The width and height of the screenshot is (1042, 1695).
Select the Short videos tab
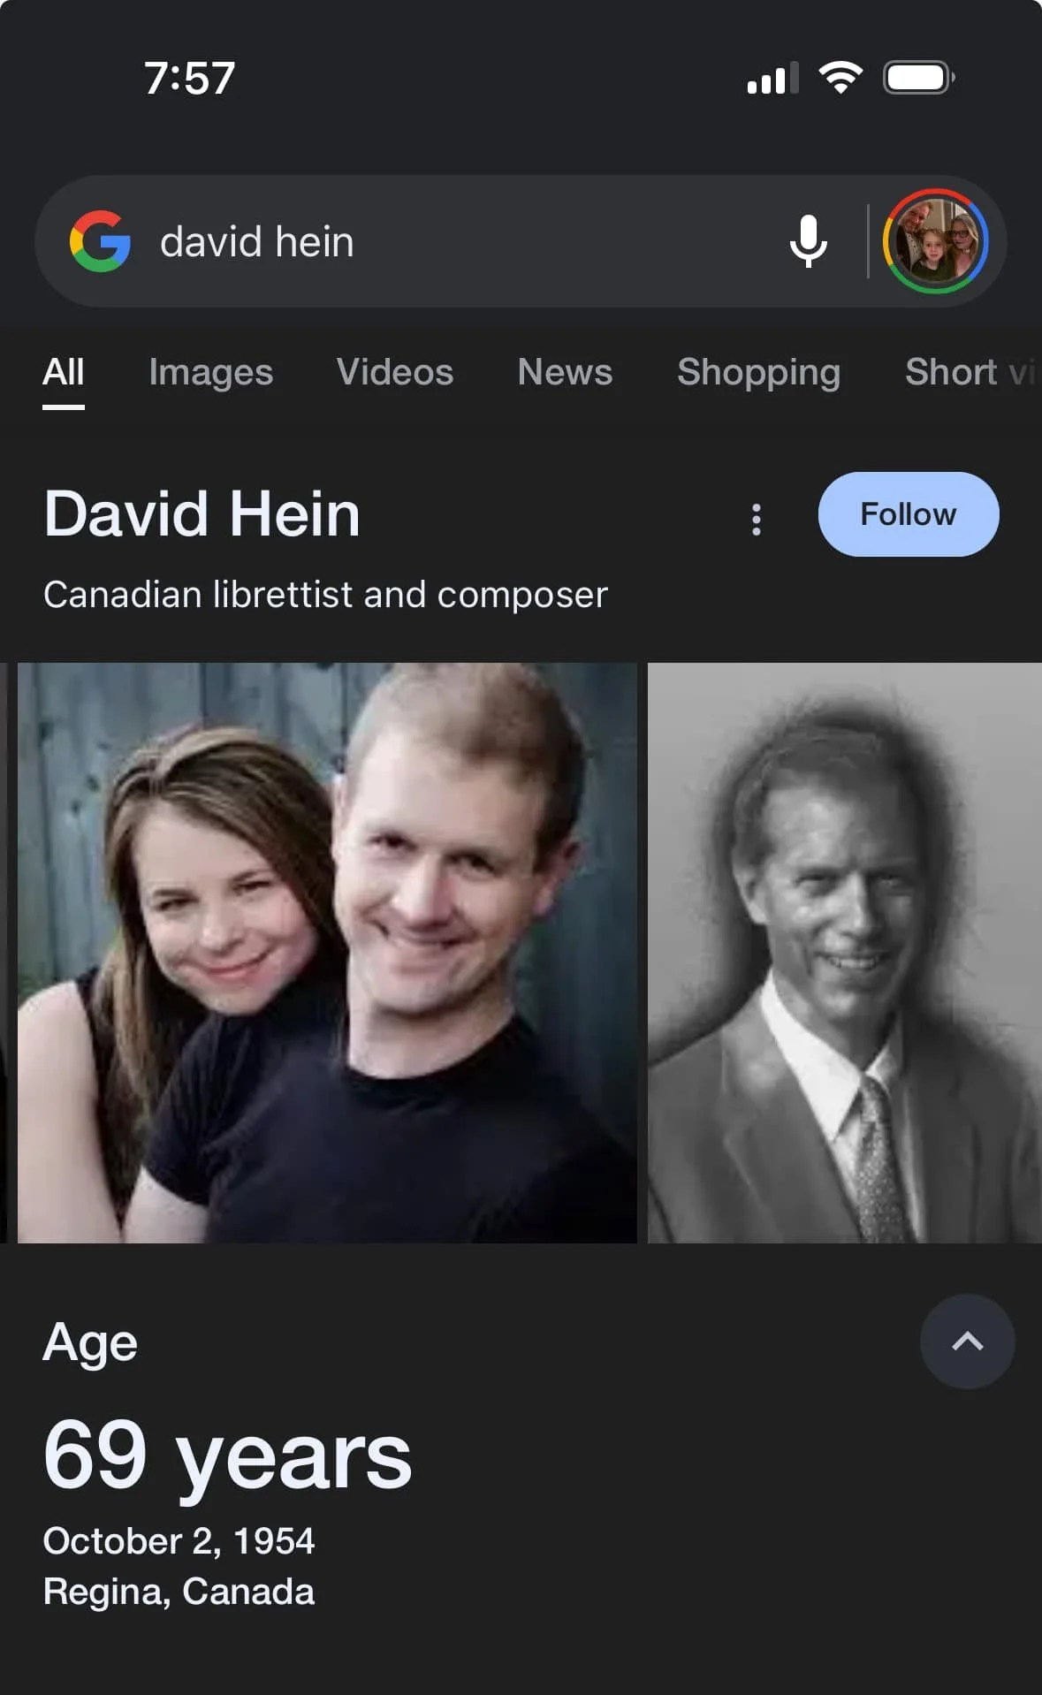[x=972, y=372]
